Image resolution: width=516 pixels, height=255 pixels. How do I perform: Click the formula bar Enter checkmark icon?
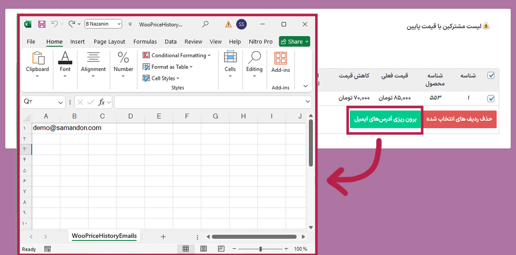90,102
